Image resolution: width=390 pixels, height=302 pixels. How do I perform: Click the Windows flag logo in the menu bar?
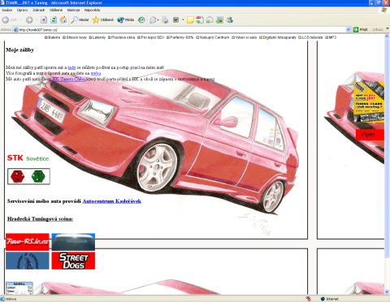(x=383, y=10)
